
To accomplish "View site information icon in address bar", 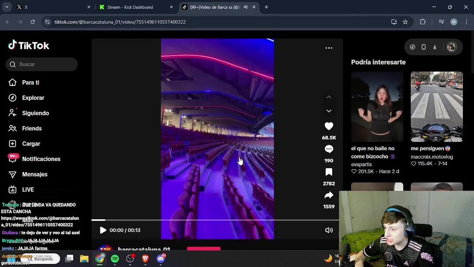I will [x=47, y=22].
